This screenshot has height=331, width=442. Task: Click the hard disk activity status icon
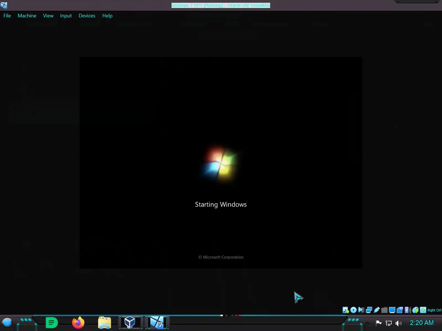point(346,310)
